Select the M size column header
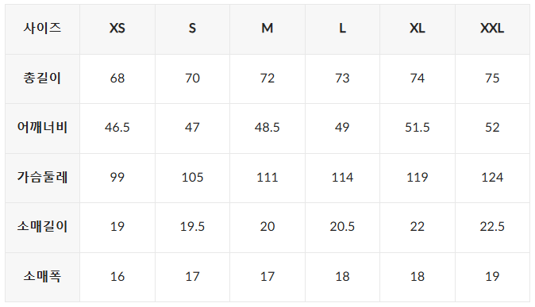This screenshot has width=535, height=307. (267, 29)
